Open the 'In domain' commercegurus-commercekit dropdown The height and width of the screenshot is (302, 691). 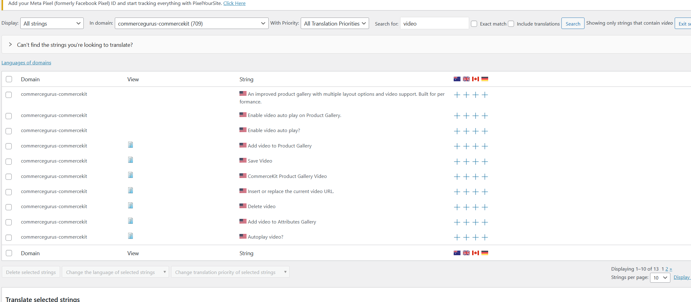point(191,23)
